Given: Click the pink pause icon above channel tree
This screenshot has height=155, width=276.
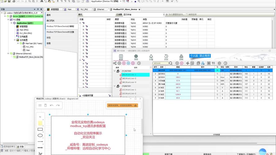Looking at the screenshot, I should point(133,63).
